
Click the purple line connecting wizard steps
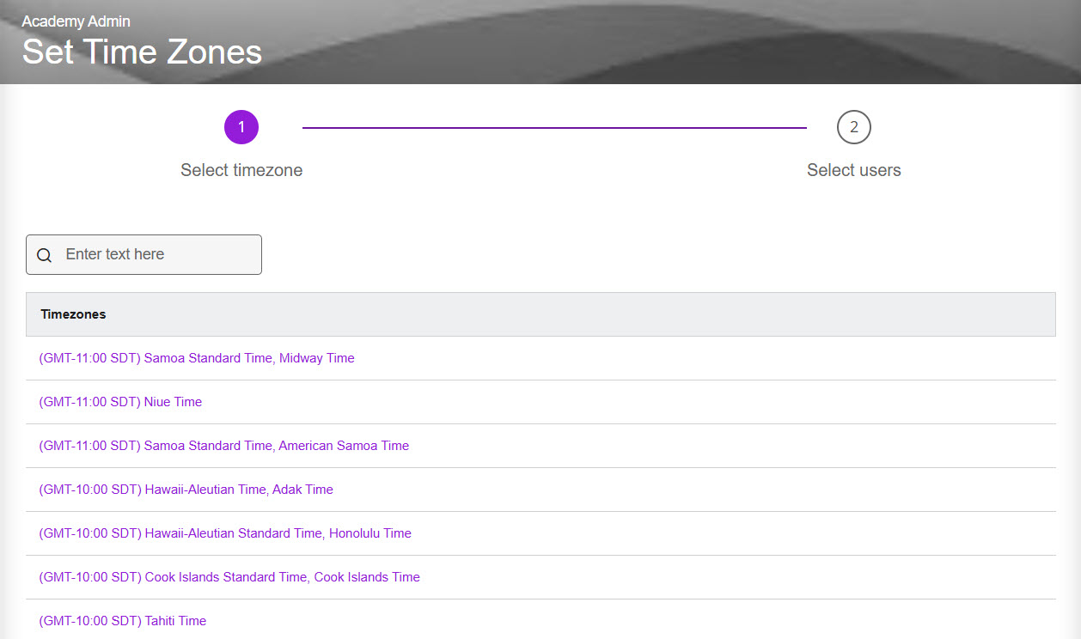pyautogui.click(x=554, y=128)
